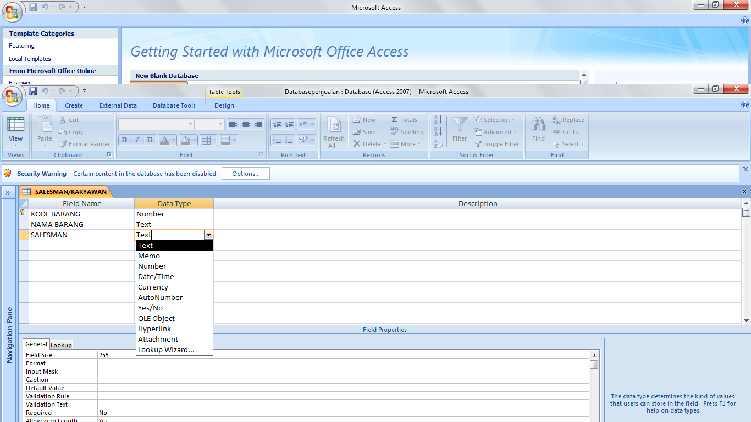
Task: Sort descending with the Z-A icon
Action: [x=438, y=132]
